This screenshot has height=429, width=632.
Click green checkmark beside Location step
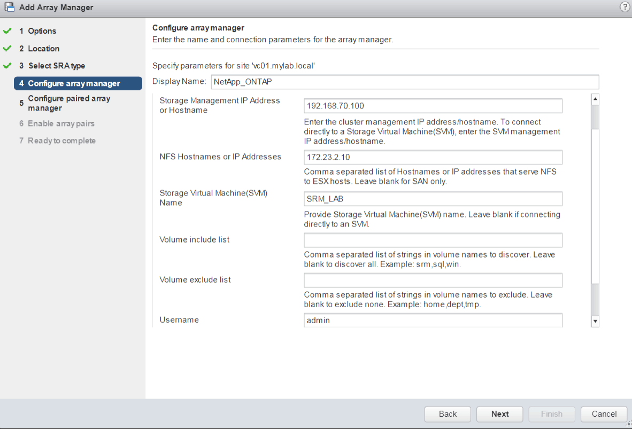(x=7, y=49)
